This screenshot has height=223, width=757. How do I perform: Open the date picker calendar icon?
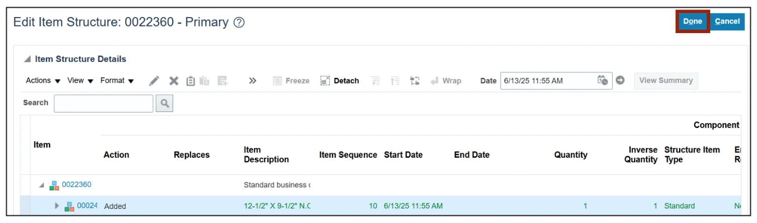602,80
